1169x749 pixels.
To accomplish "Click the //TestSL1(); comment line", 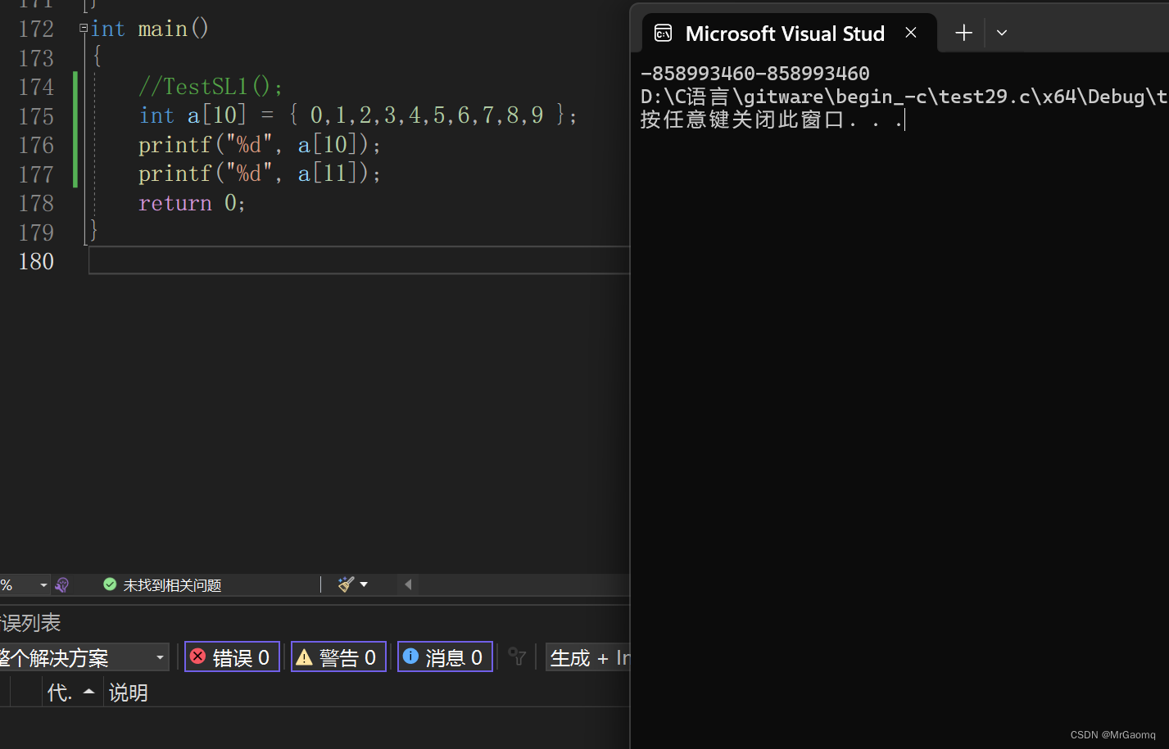I will coord(211,87).
